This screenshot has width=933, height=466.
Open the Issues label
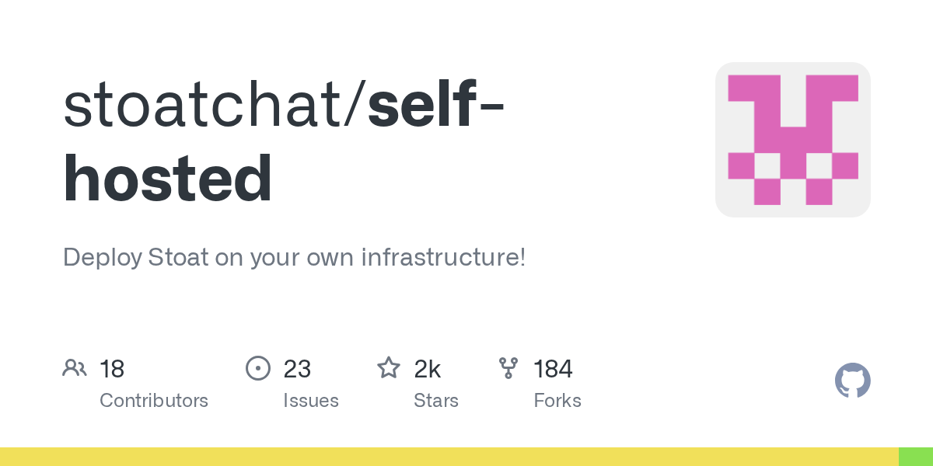311,401
